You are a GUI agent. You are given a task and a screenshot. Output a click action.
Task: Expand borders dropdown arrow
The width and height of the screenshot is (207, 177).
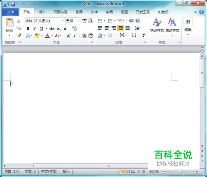114,35
